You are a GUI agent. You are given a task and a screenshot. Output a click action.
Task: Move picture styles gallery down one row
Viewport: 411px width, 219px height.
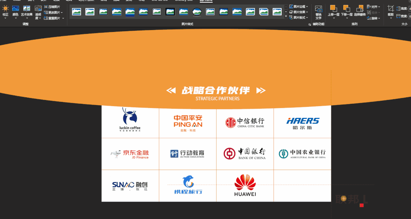pos(286,12)
